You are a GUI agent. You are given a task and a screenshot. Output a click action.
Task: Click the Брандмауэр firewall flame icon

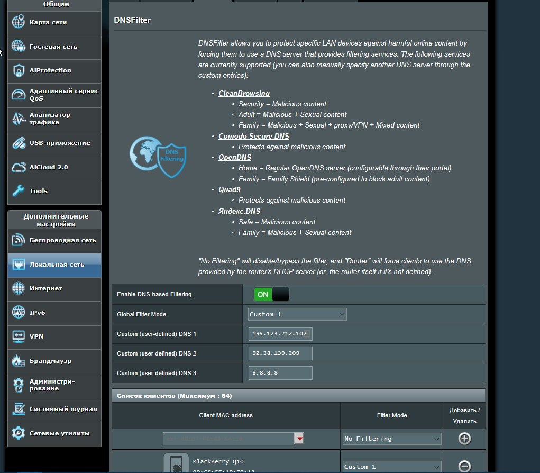pyautogui.click(x=19, y=361)
